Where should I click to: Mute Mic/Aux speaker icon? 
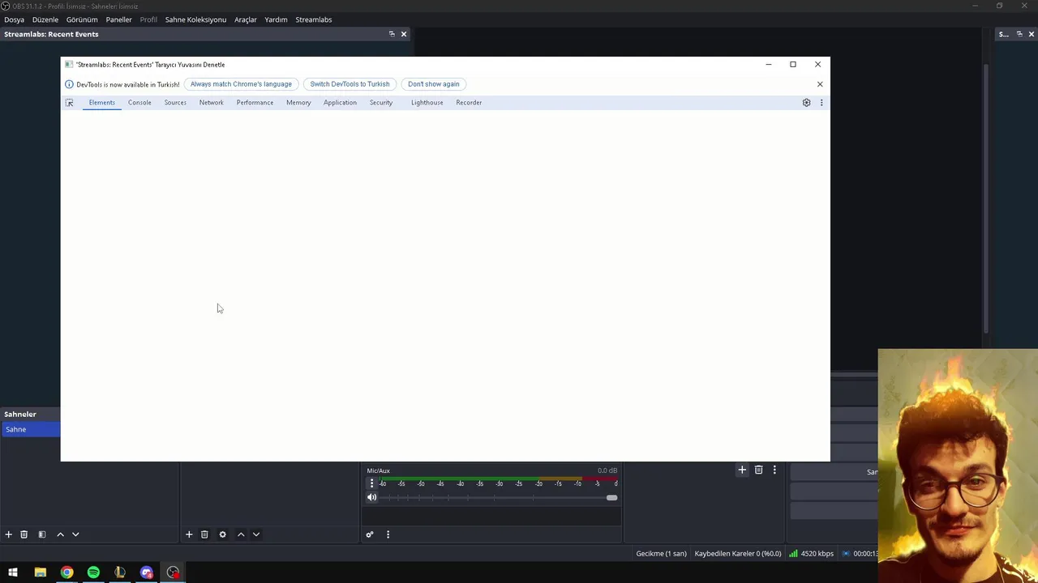click(x=371, y=498)
